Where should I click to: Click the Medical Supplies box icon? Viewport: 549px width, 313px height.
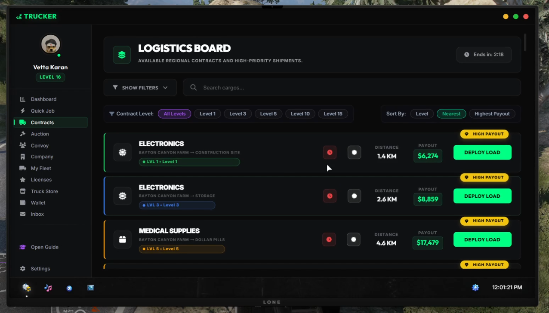point(123,239)
